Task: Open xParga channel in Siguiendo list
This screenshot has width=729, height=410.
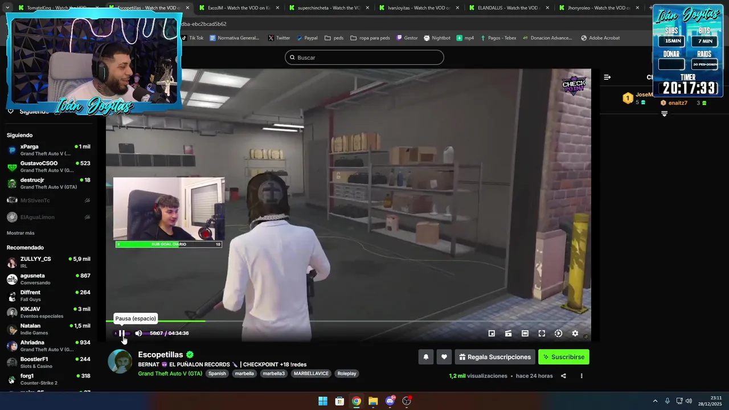Action: (x=48, y=150)
